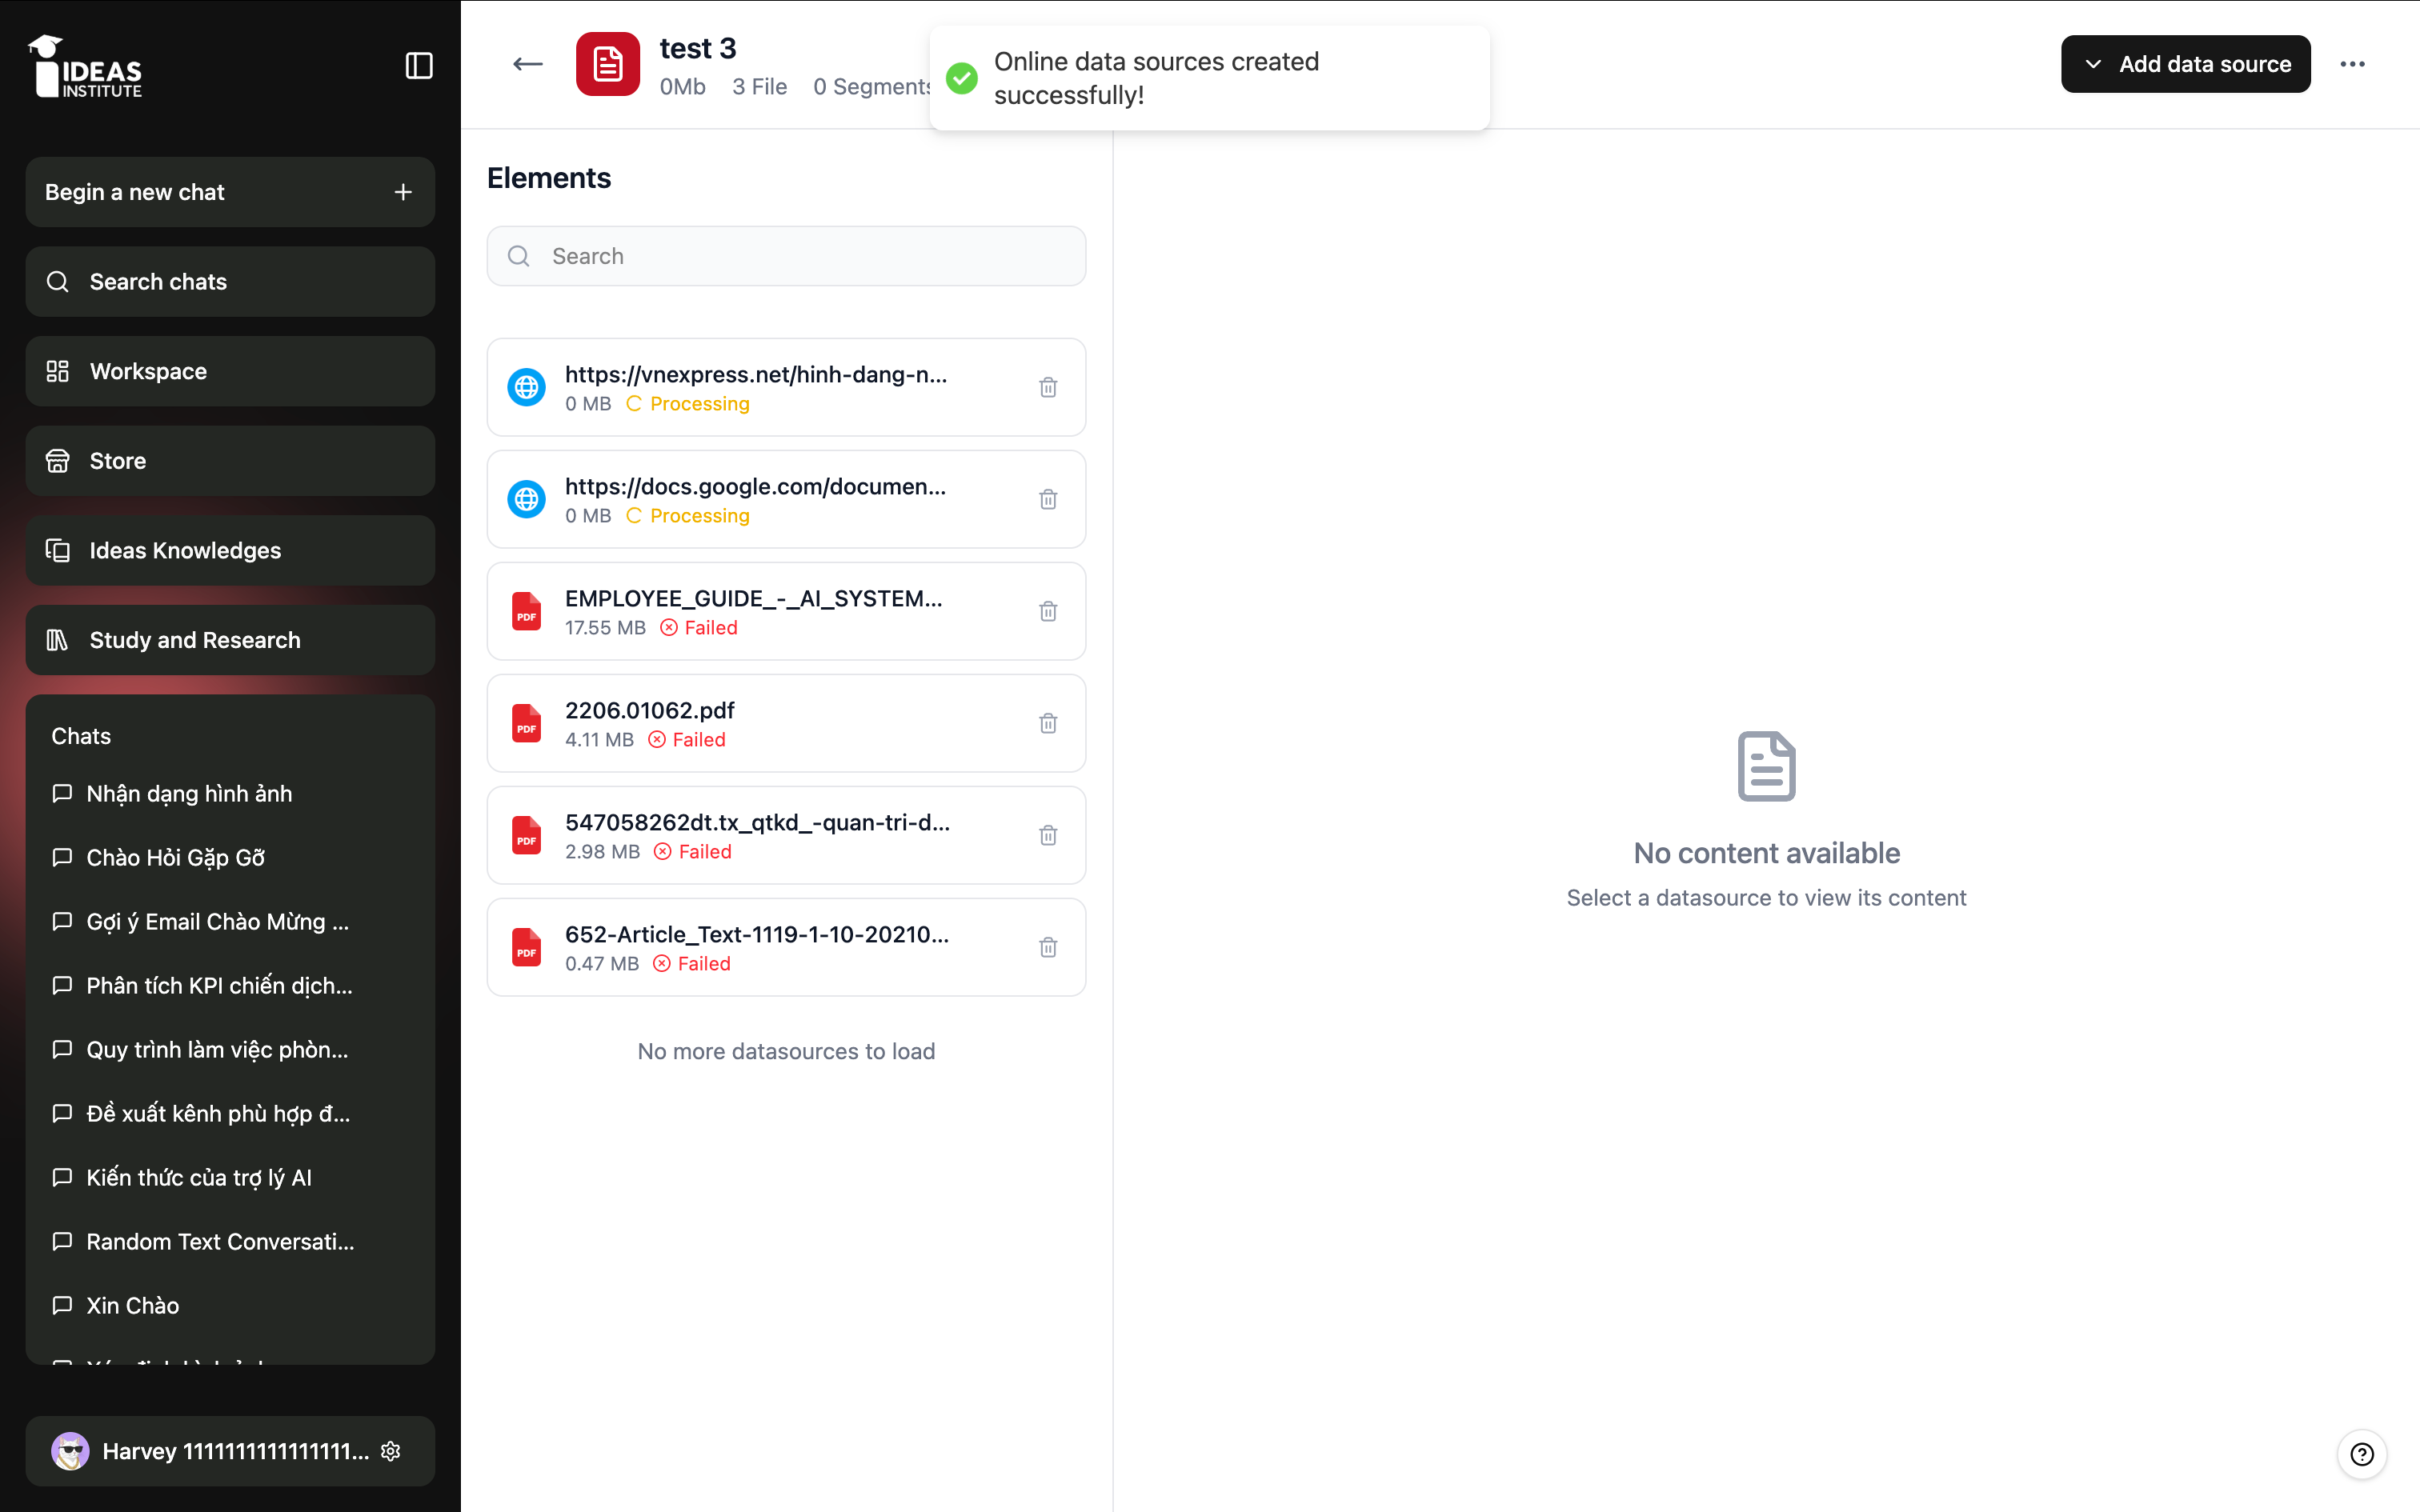Viewport: 2420px width, 1512px height.
Task: Delete the docs.google.com data source
Action: click(x=1047, y=499)
